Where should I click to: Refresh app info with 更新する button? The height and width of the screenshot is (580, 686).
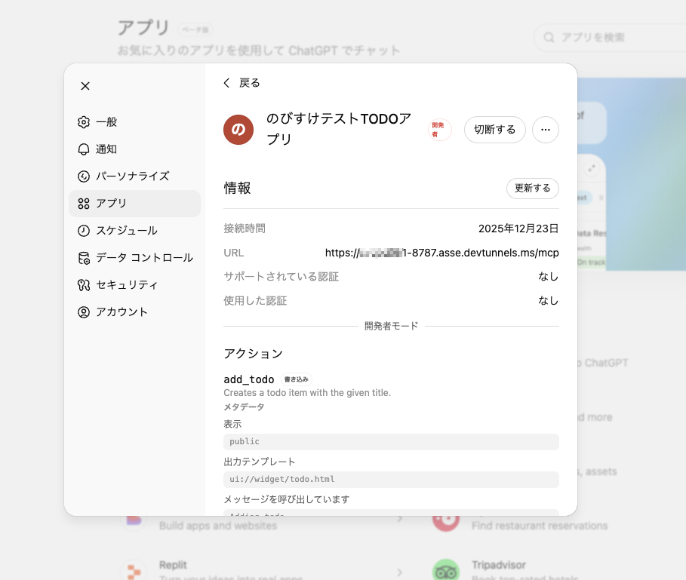[533, 189]
